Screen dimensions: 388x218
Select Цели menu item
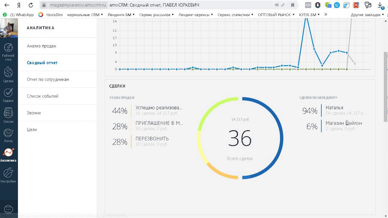click(x=57, y=129)
